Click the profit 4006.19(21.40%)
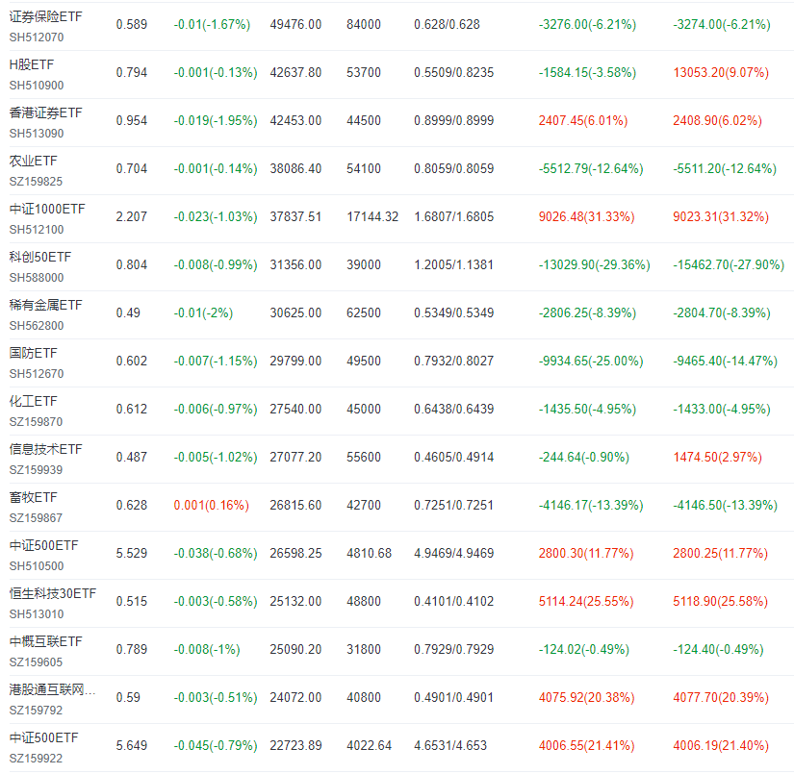The width and height of the screenshot is (794, 774). (x=721, y=745)
